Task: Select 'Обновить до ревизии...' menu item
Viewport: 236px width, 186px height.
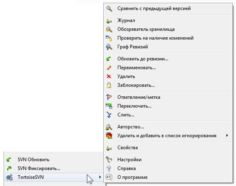Action: (168, 59)
